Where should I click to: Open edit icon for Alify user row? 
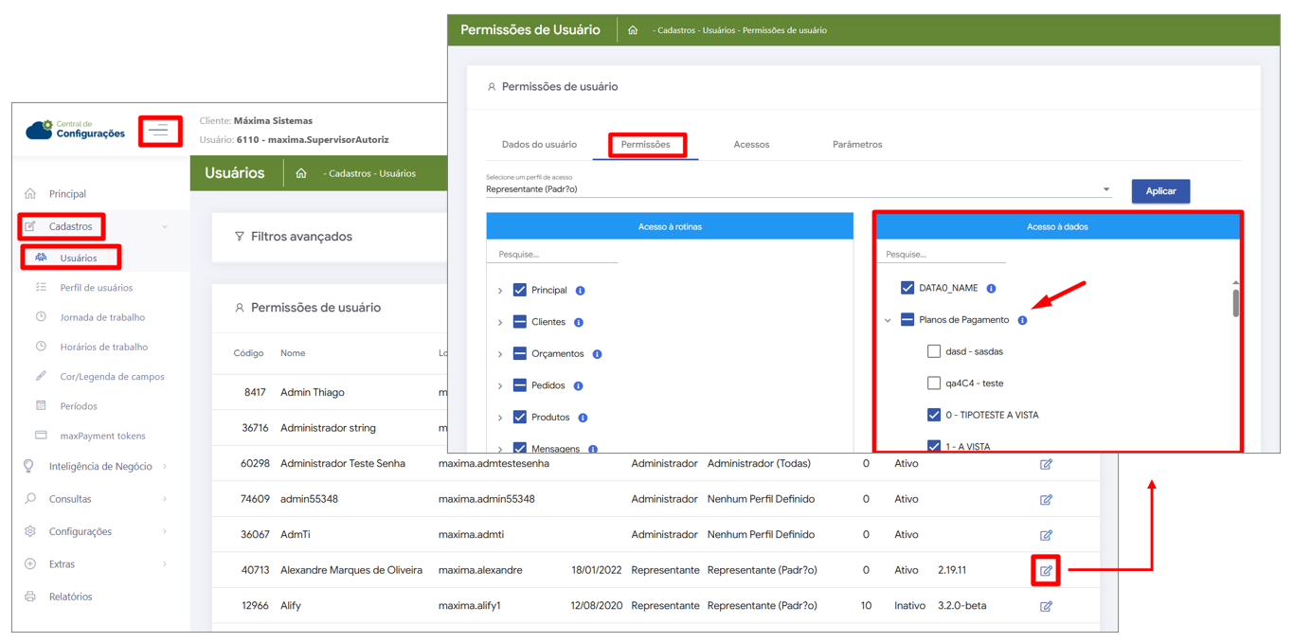pyautogui.click(x=1046, y=606)
